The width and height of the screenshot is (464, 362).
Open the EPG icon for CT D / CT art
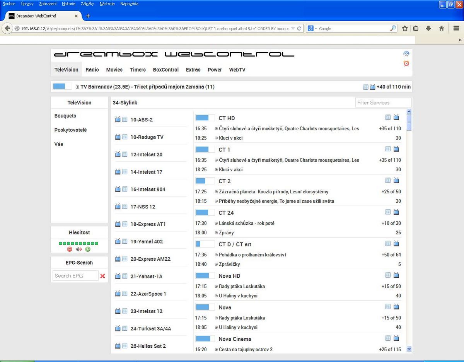388,243
